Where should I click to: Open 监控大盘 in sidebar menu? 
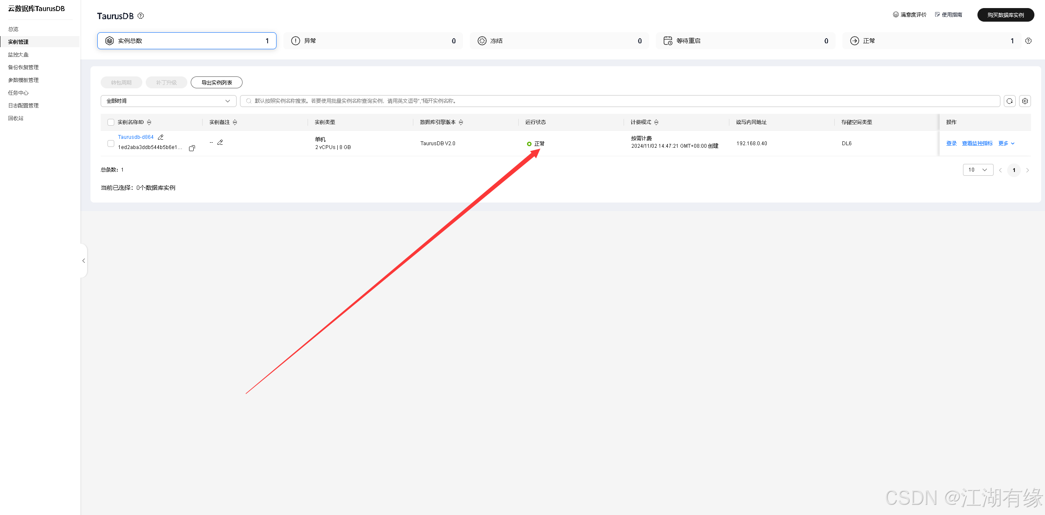tap(18, 54)
